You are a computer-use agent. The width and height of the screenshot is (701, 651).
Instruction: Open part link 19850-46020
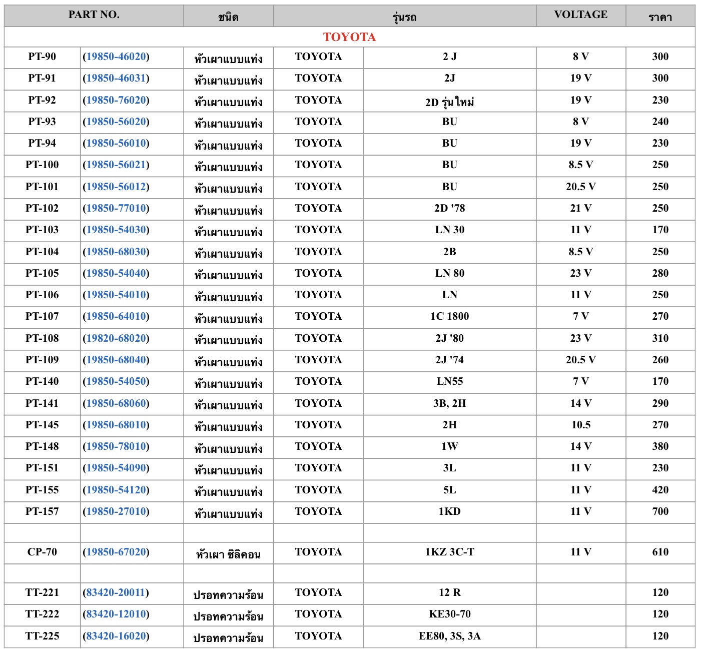[x=116, y=57]
